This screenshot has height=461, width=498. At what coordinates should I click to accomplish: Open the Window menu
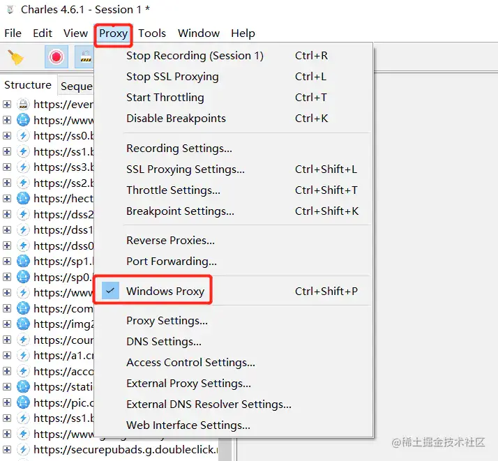pos(199,33)
